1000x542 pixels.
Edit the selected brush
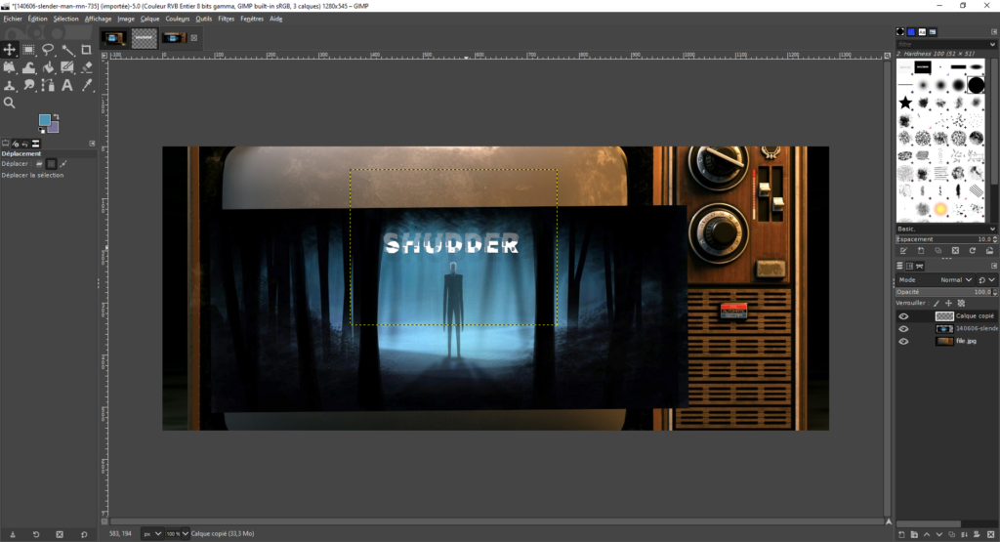pos(903,251)
